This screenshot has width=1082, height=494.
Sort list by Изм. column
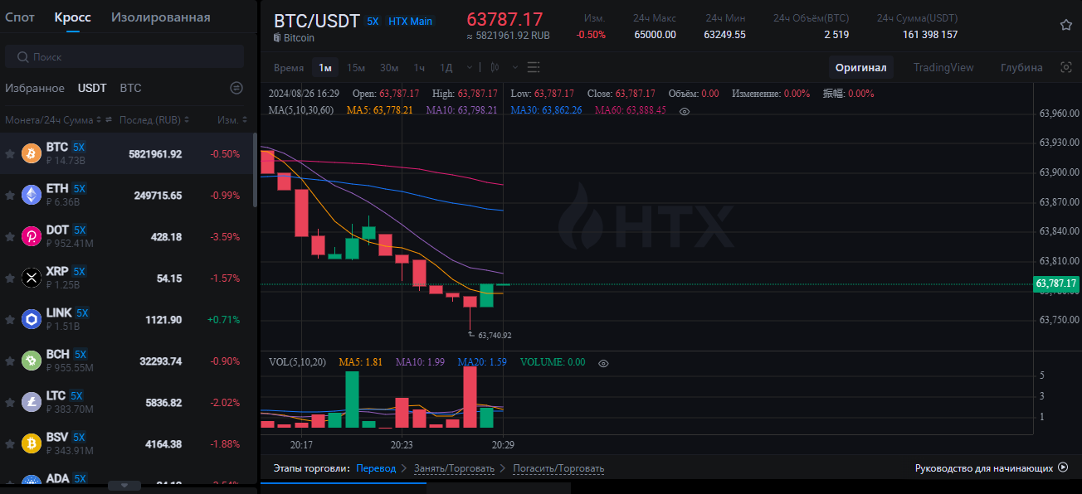pos(232,120)
